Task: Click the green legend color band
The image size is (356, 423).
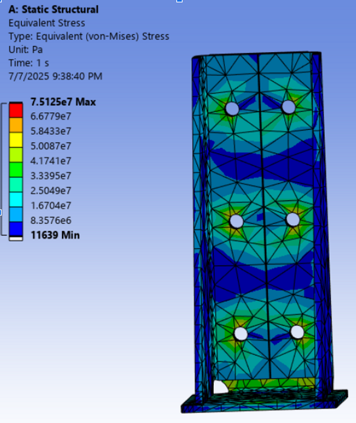Action: [x=16, y=170]
